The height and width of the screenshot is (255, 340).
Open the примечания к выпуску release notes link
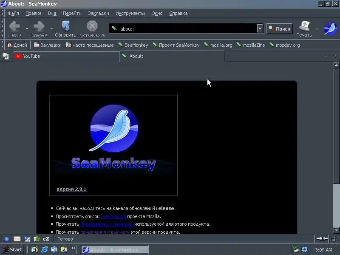coord(105,232)
